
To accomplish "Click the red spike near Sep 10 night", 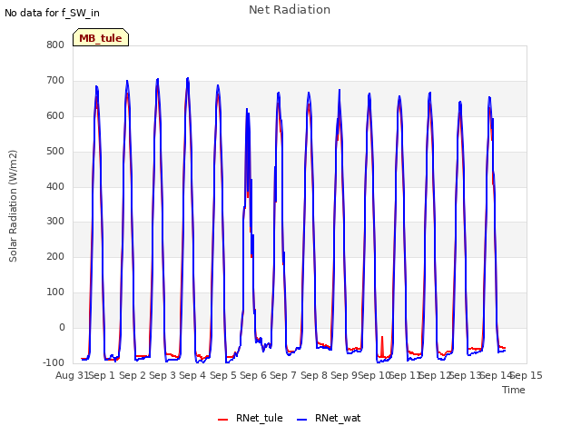I will tap(382, 345).
